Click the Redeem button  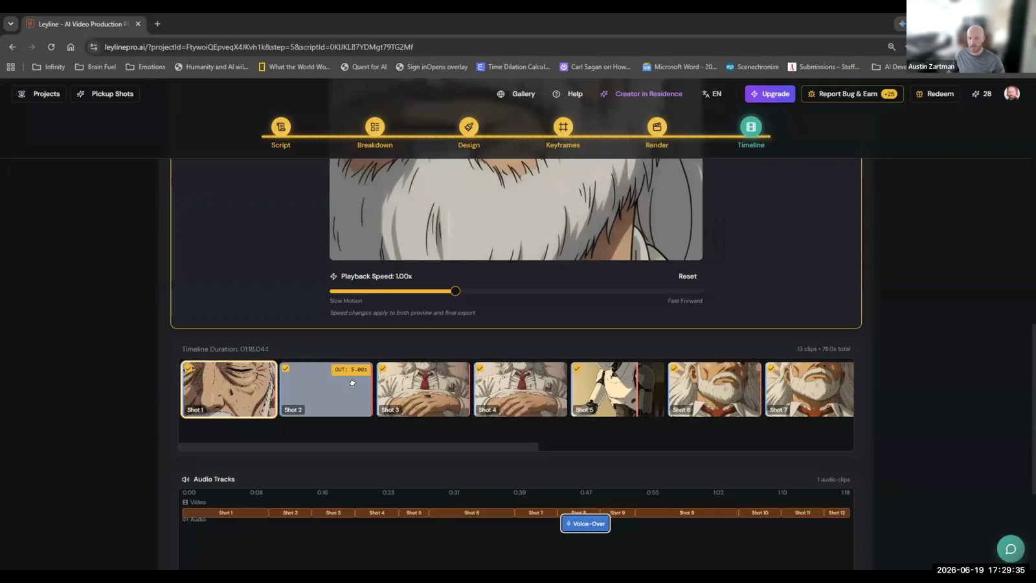pos(934,94)
